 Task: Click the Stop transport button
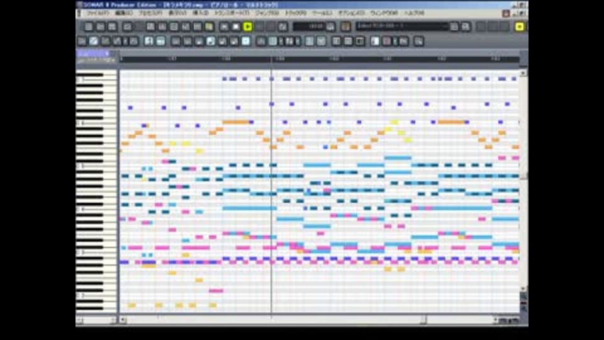[236, 26]
